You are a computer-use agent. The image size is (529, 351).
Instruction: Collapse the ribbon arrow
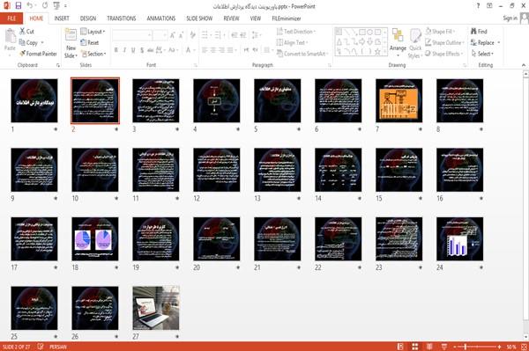tap(523, 64)
